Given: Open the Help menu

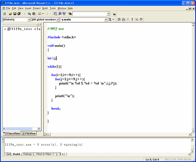Looking at the screenshot, I should 70,9.
